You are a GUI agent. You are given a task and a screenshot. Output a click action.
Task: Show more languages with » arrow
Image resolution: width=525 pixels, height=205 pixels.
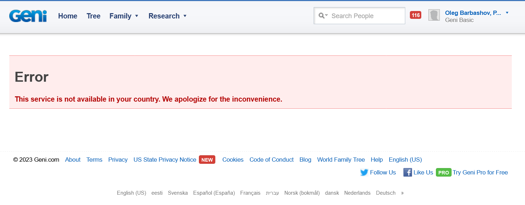point(402,193)
